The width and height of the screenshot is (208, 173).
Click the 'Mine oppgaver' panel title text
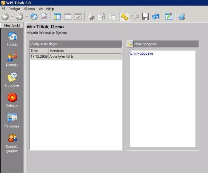pyautogui.click(x=146, y=44)
